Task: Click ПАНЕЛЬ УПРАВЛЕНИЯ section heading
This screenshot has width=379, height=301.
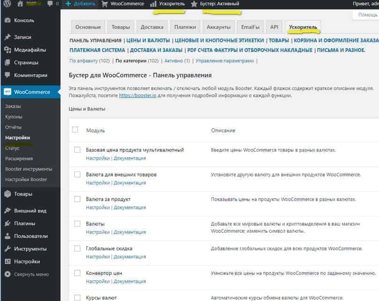Action: click(95, 40)
